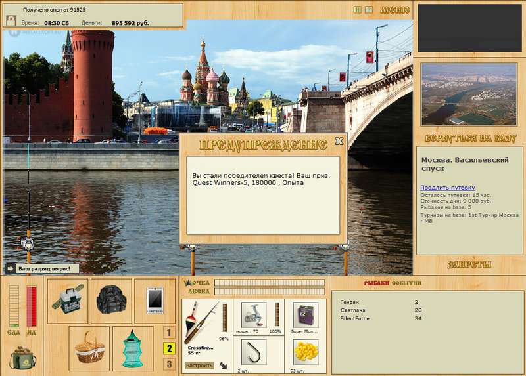The width and height of the screenshot is (526, 376).
Task: Click the aerial map thumbnail
Action: point(469,94)
